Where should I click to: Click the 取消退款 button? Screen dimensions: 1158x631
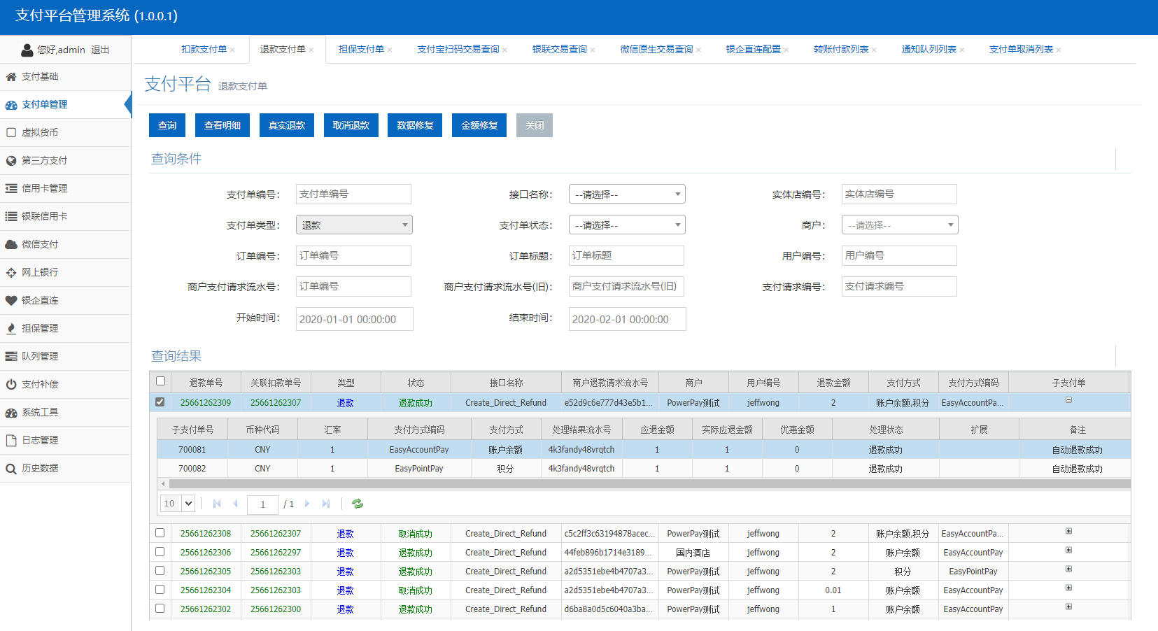click(351, 125)
